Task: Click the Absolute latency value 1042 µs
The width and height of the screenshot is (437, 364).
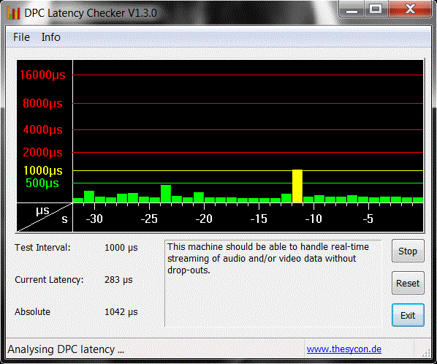Action: tap(121, 312)
